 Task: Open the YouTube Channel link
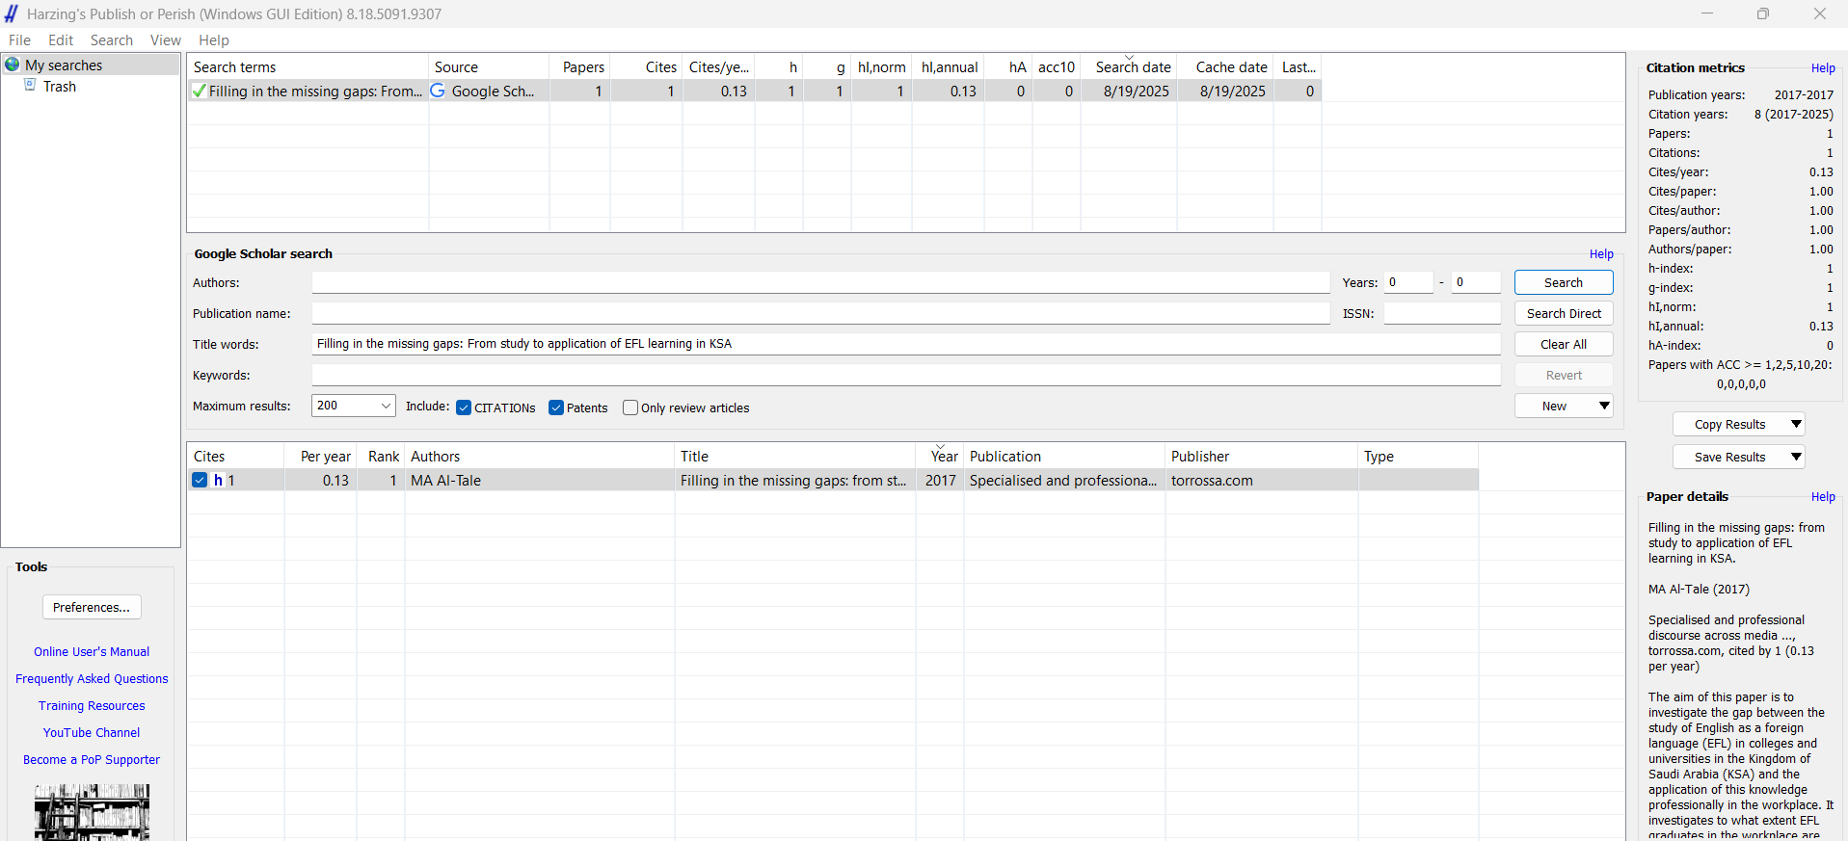pyautogui.click(x=92, y=732)
